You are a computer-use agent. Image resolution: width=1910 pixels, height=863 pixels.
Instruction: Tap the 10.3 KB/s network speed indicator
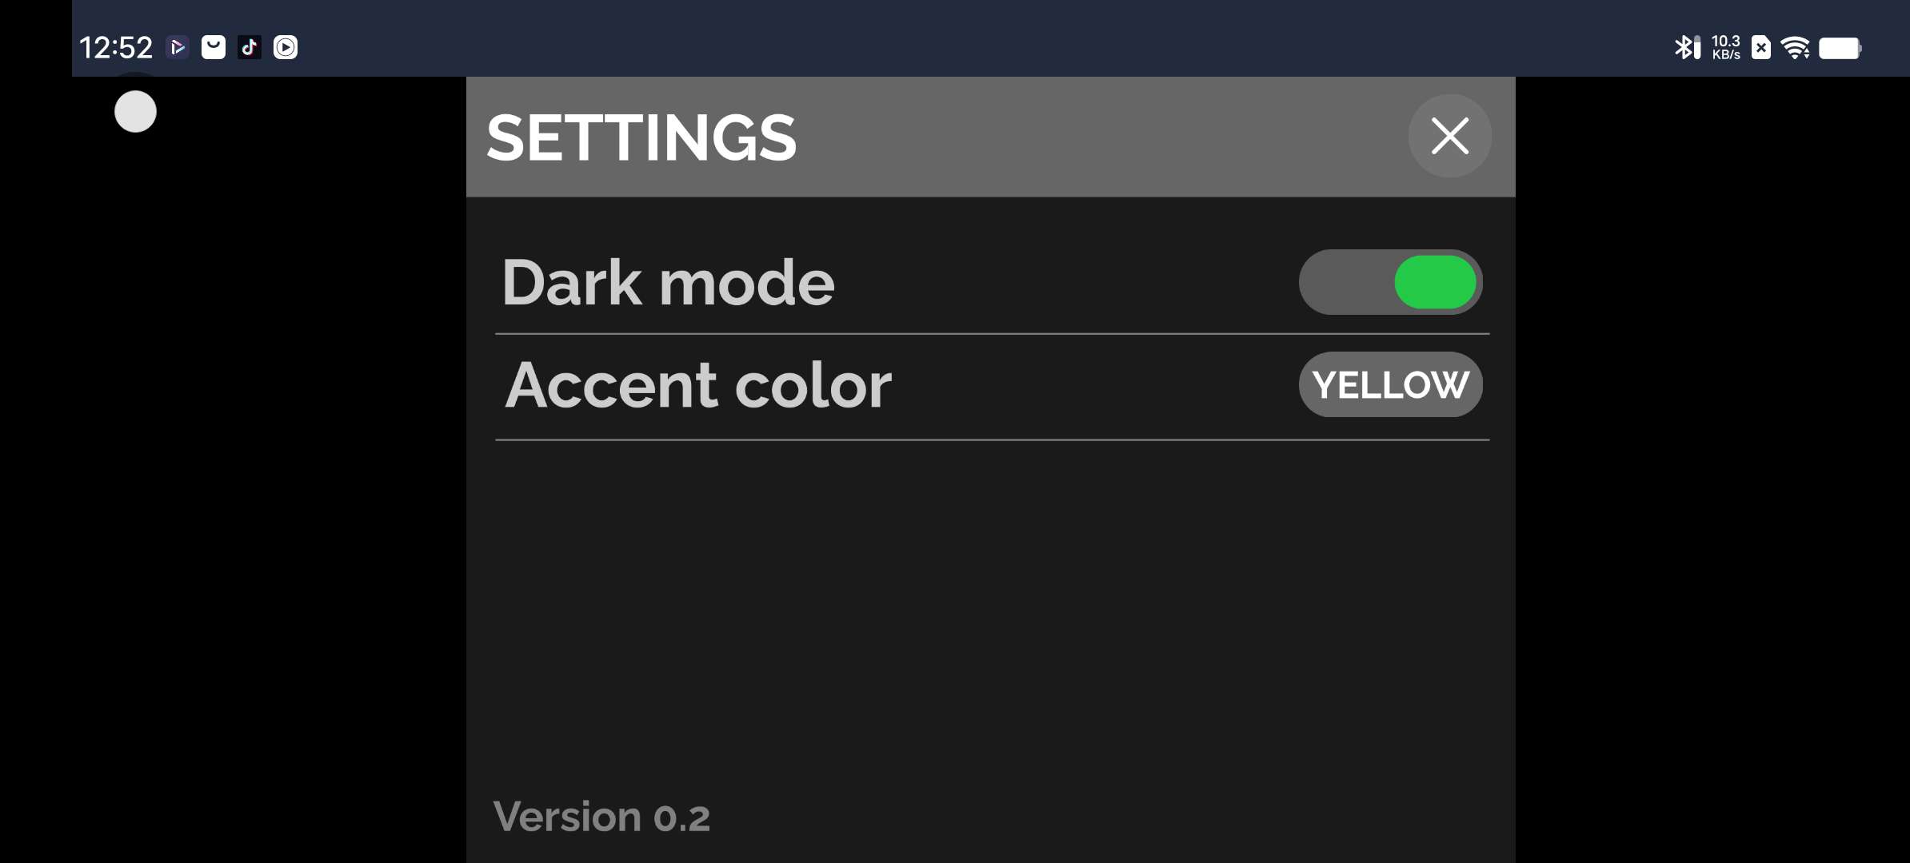1726,48
